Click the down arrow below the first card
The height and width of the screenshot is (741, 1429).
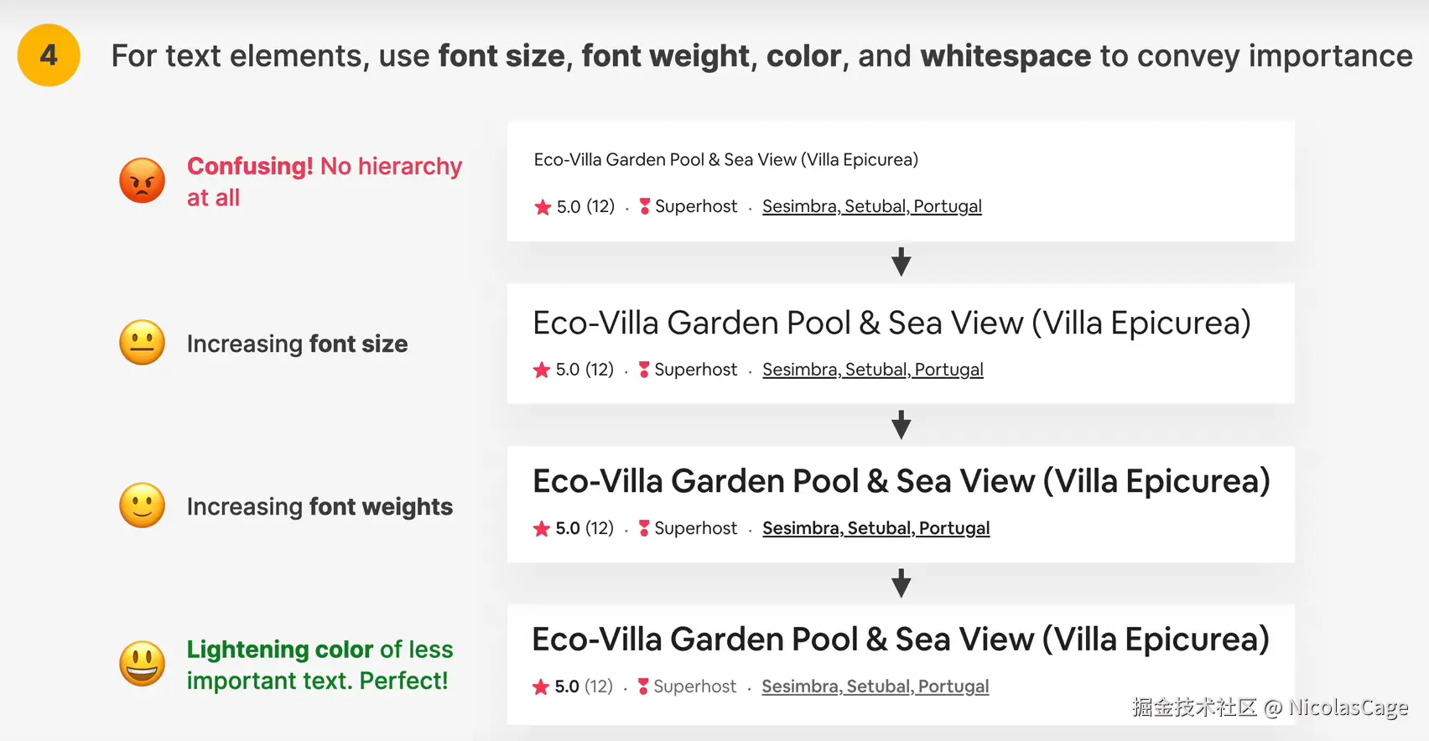click(x=902, y=262)
